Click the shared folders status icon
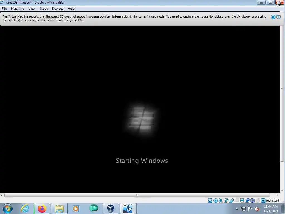This screenshot has width=285, height=214. (237, 201)
